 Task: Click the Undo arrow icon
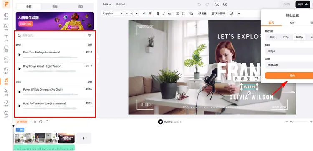(x=199, y=5)
